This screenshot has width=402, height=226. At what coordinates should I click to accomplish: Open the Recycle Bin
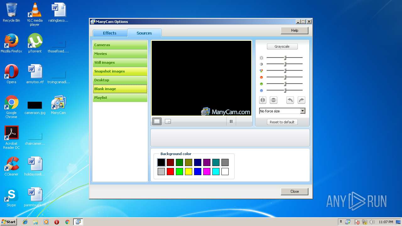point(11,13)
